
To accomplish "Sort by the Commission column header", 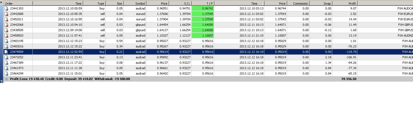I will tap(298, 4).
